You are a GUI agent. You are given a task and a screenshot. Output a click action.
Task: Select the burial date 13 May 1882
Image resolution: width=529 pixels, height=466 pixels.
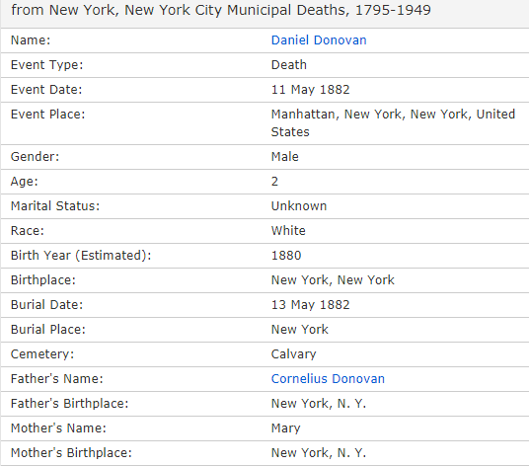click(310, 305)
